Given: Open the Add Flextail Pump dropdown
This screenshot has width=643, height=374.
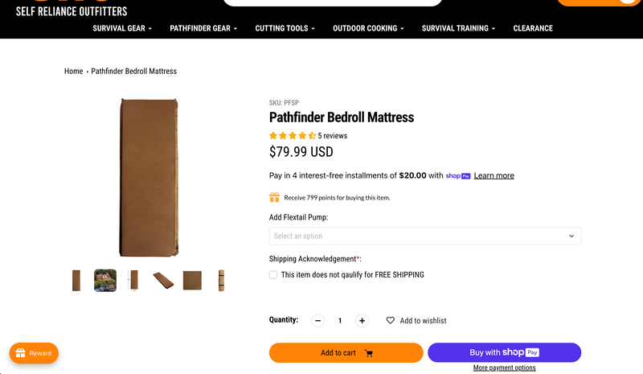Looking at the screenshot, I should 424,236.
